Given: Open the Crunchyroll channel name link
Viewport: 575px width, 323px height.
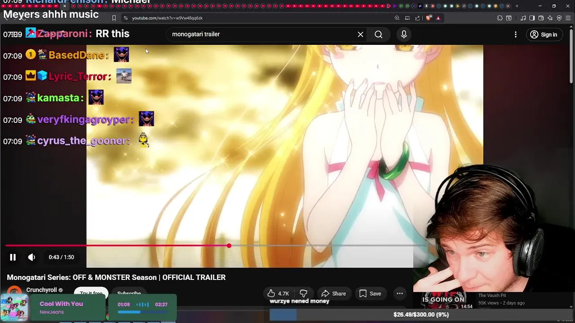Looking at the screenshot, I should [41, 290].
